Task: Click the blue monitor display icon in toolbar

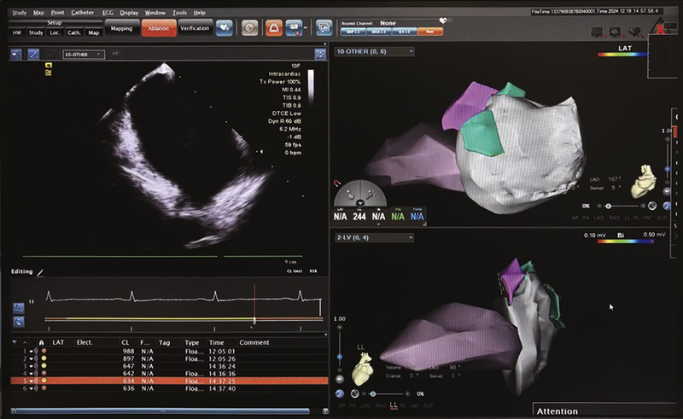Action: tap(324, 28)
